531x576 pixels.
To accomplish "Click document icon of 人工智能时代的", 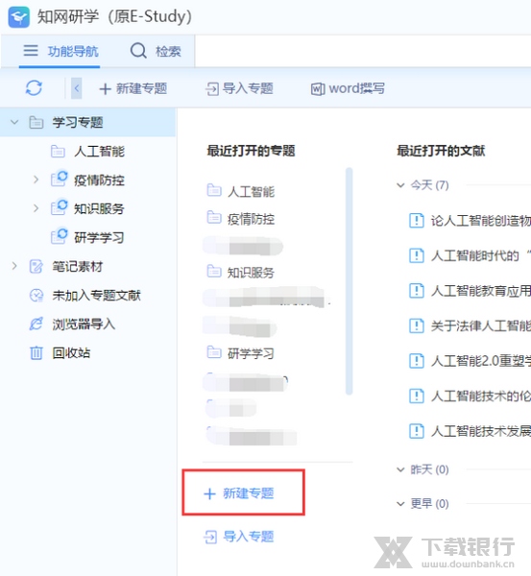I will point(417,255).
